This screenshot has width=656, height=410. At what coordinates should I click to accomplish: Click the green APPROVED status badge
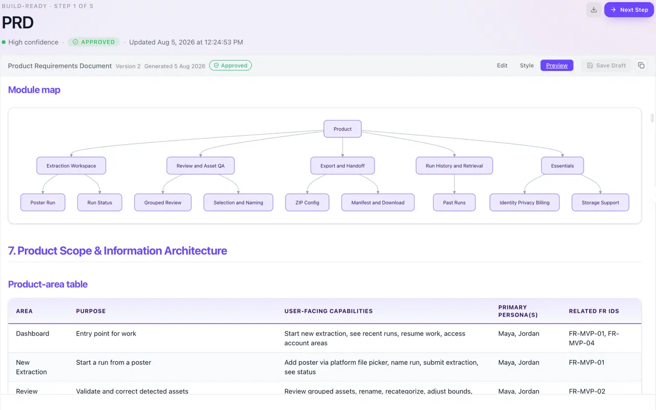(94, 42)
